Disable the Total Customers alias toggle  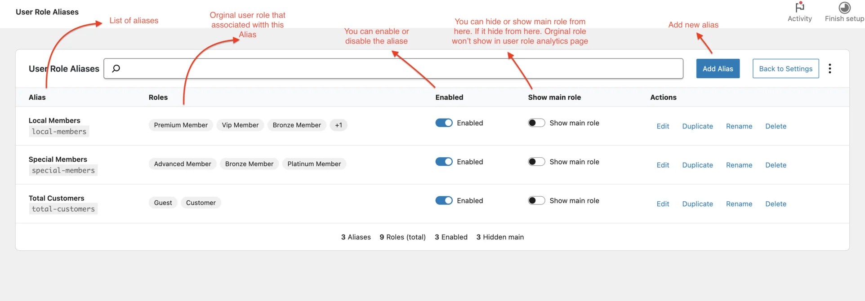pos(444,200)
